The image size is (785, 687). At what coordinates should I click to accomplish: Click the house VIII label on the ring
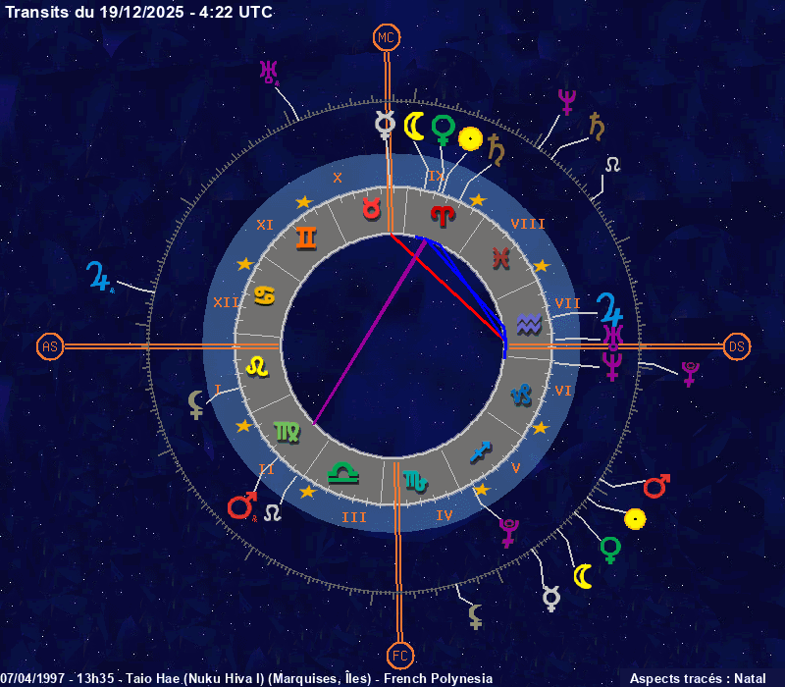pos(527,225)
